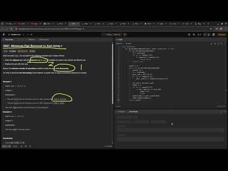Switch to the Code panel tab
The height and width of the screenshot is (171, 228).
[x=120, y=39]
